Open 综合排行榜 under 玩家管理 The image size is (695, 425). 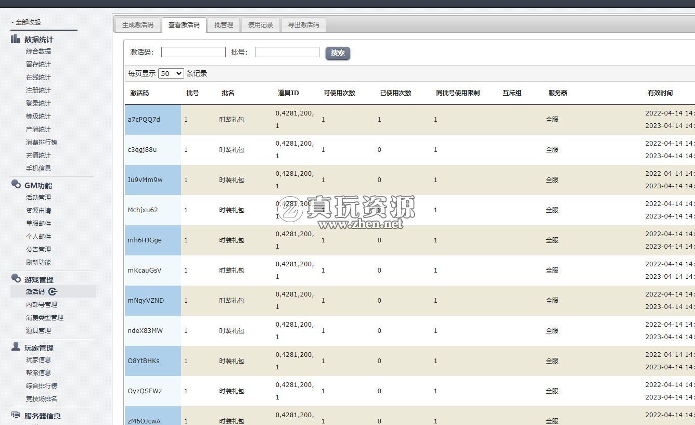click(42, 386)
